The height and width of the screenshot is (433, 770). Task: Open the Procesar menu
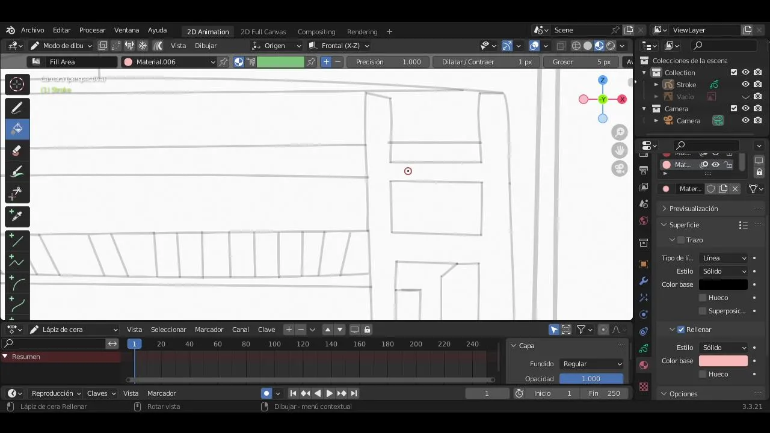click(92, 30)
